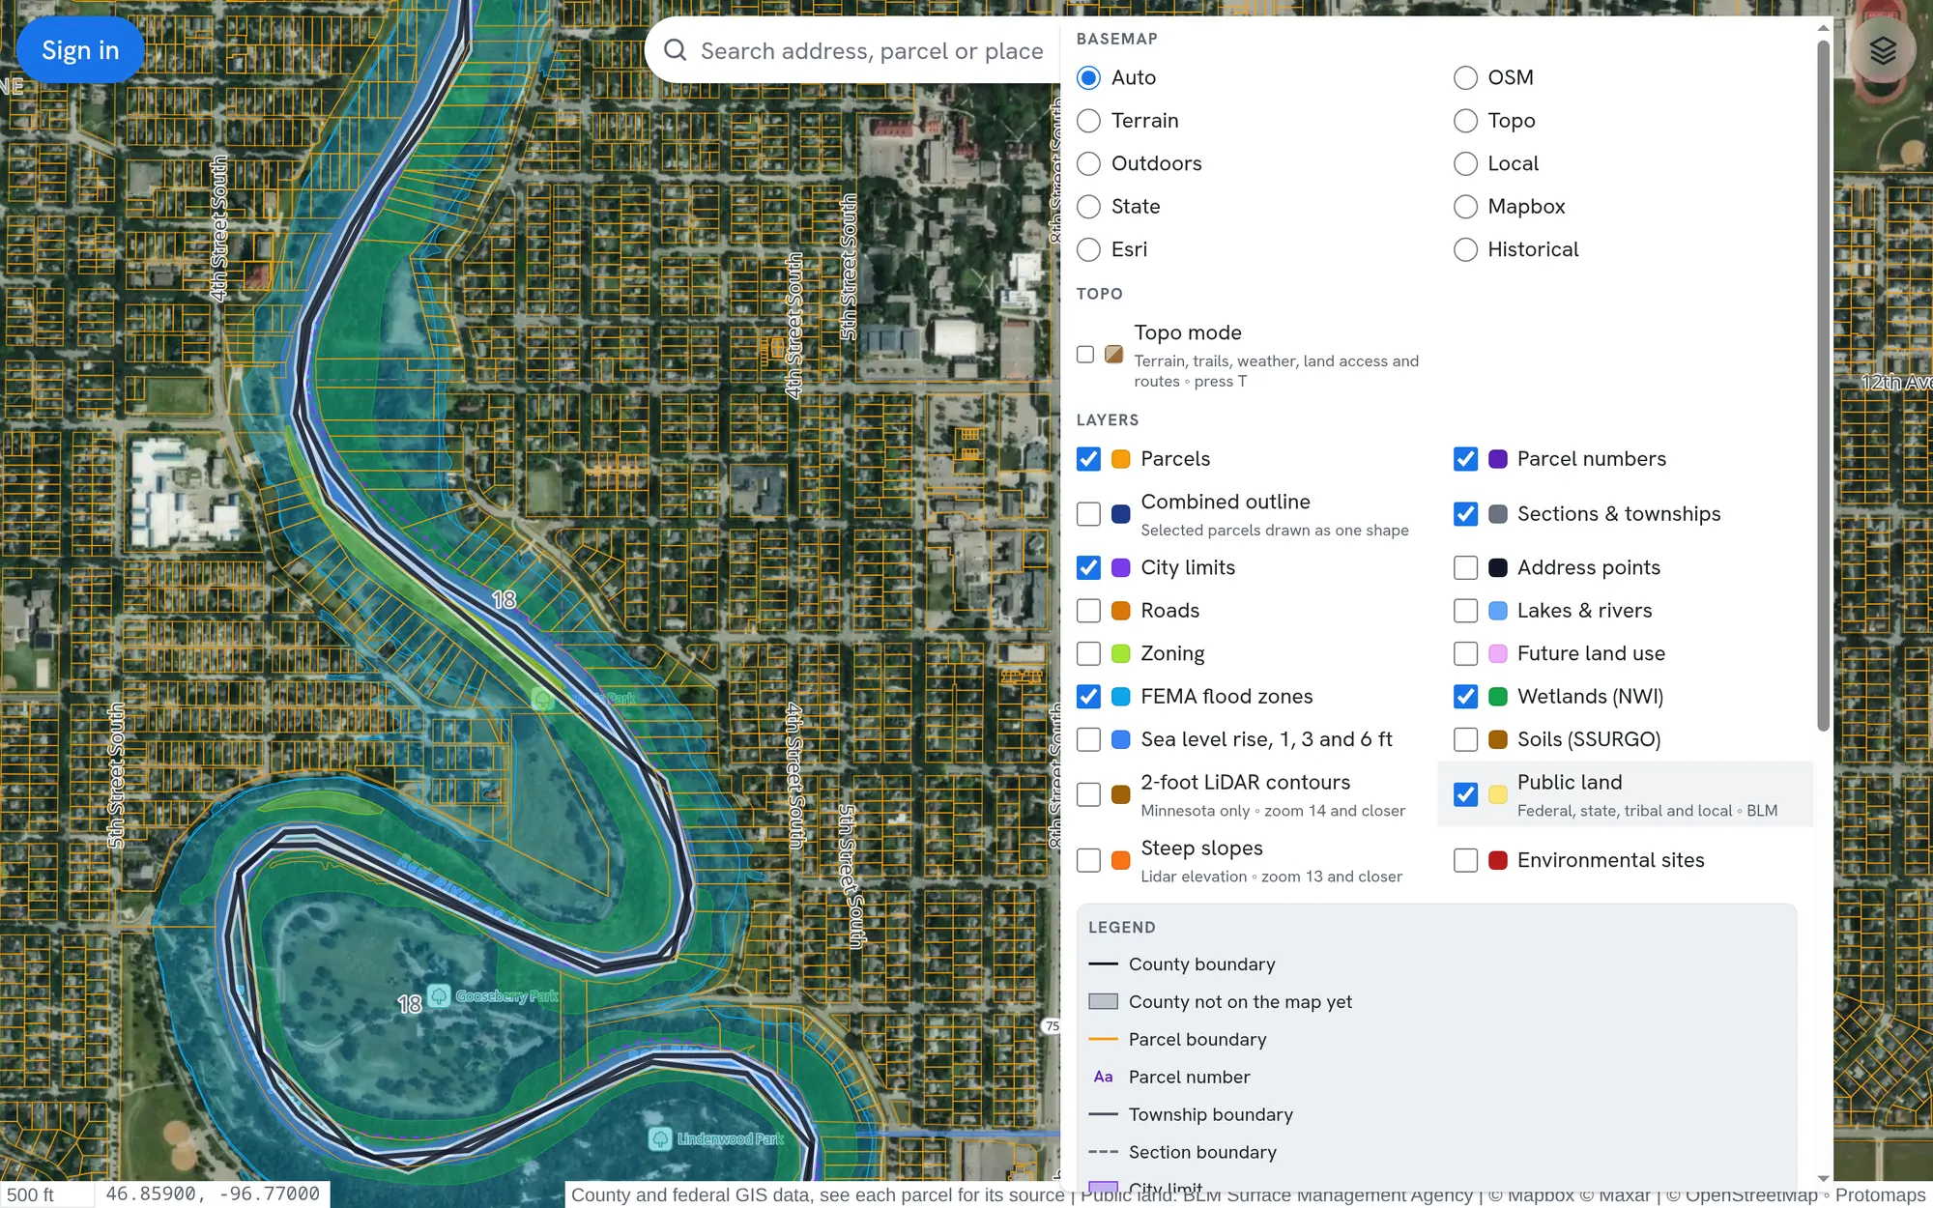Select the Mapbox basemap
The width and height of the screenshot is (1933, 1208).
1465,207
